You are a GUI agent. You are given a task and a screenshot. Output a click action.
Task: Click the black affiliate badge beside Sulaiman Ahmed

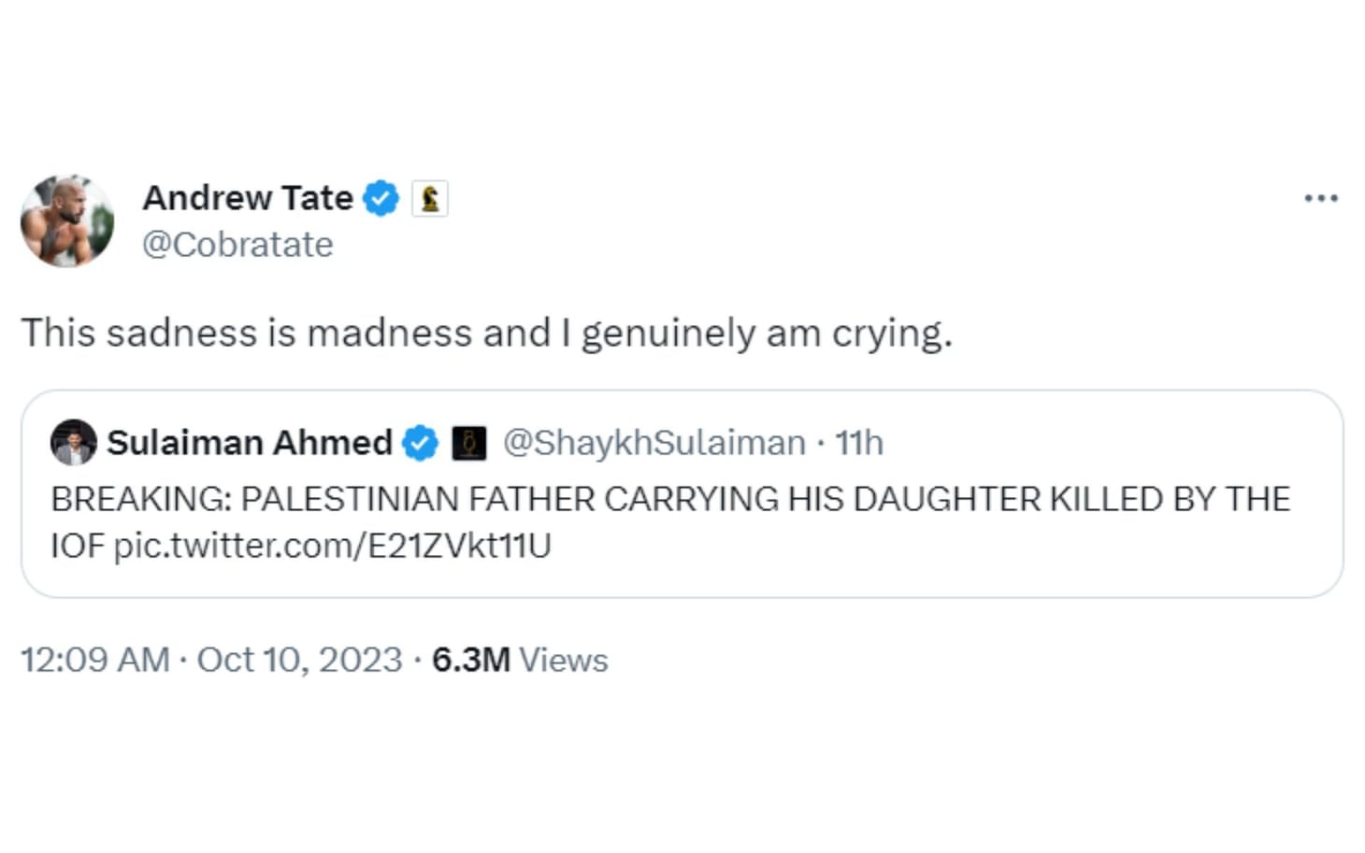(469, 443)
